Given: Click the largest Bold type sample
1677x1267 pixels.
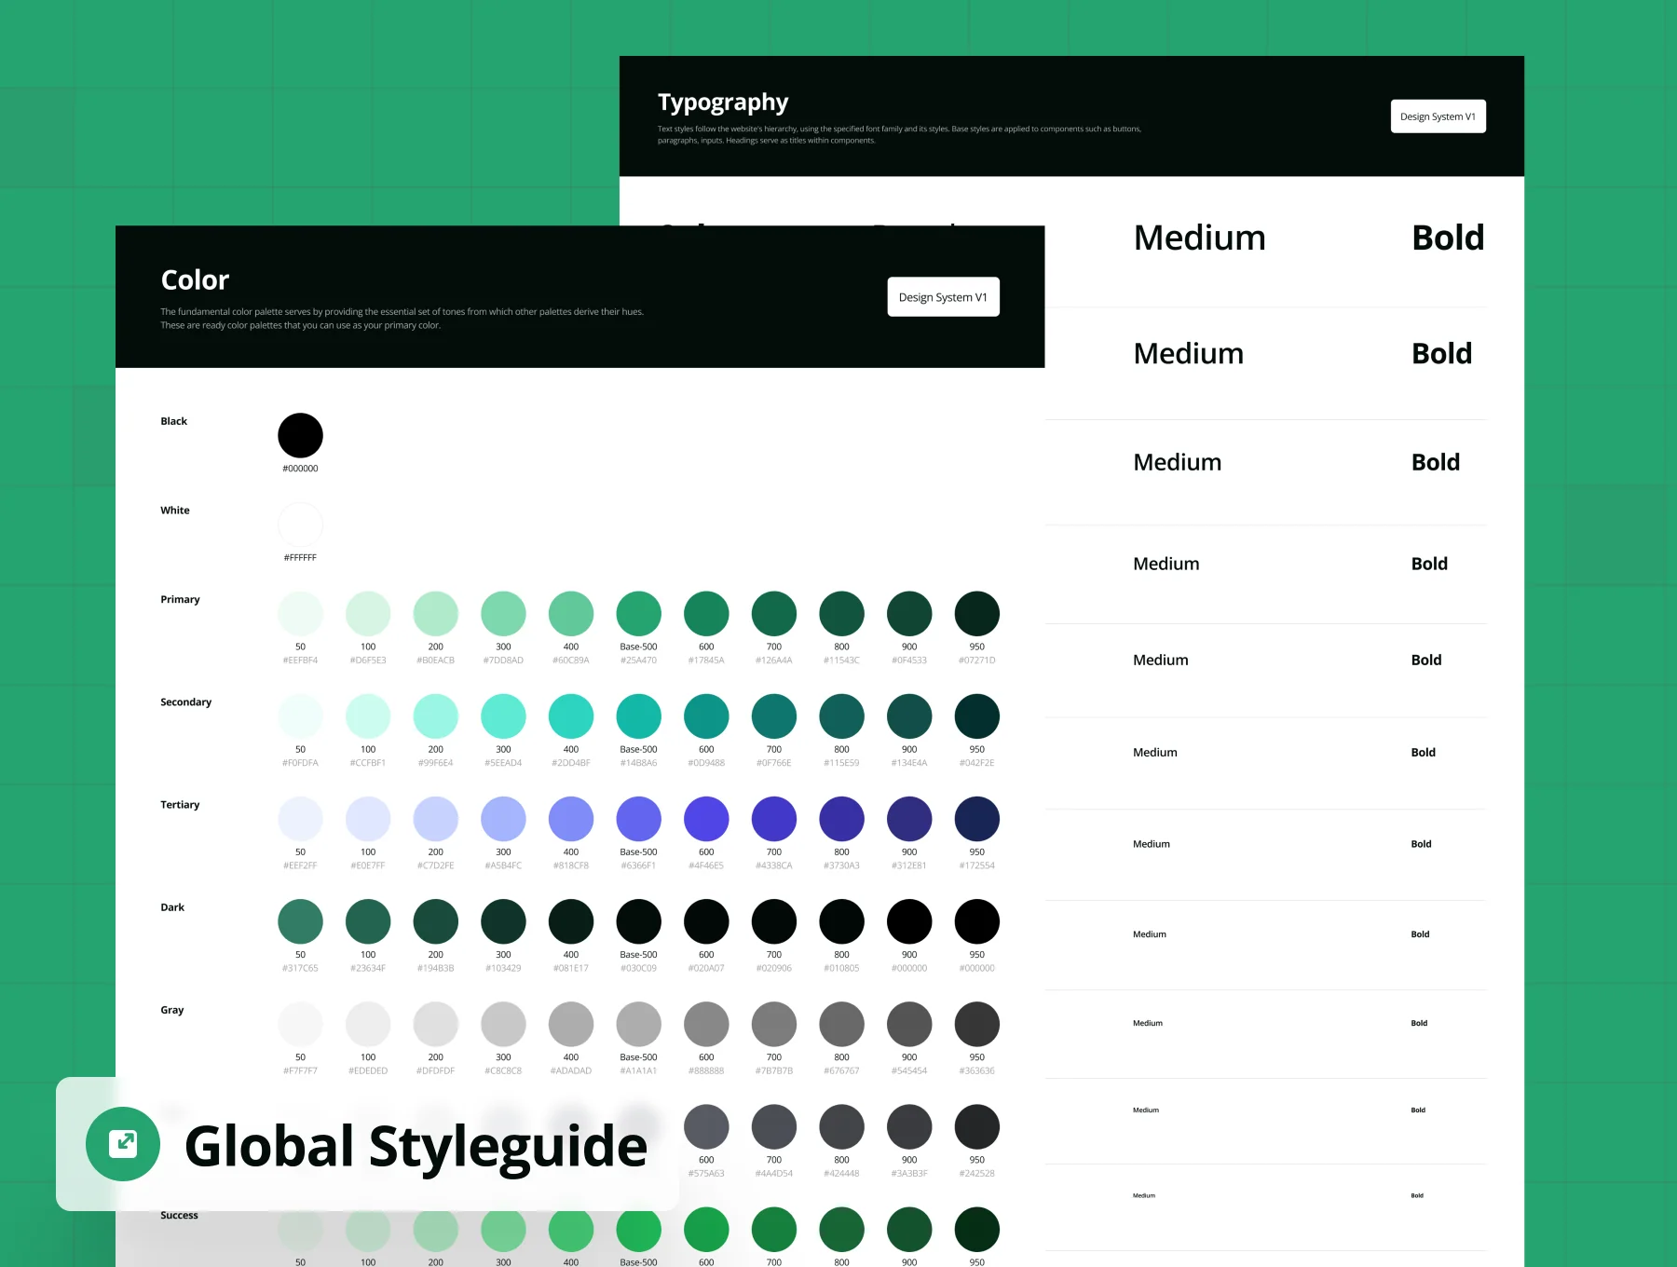Looking at the screenshot, I should (x=1448, y=238).
